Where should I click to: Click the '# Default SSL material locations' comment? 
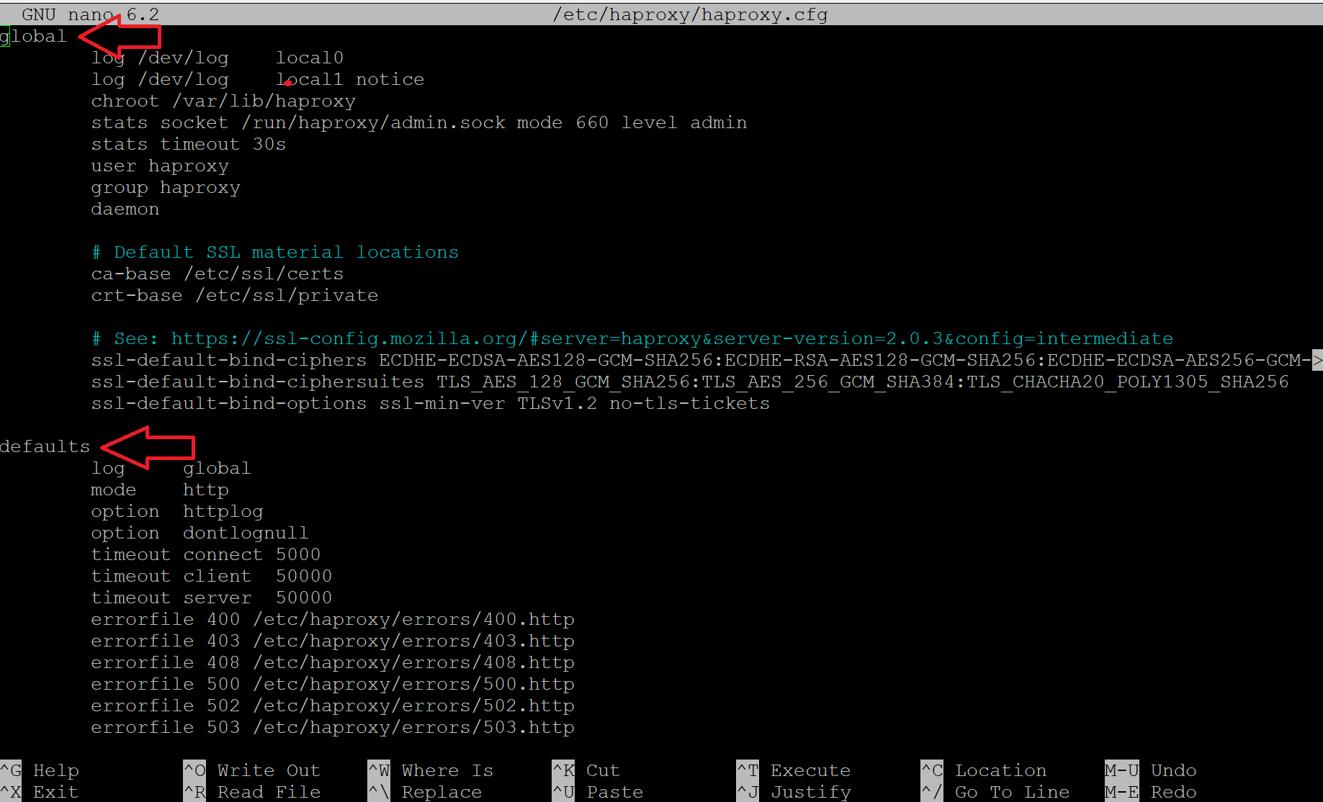pos(275,252)
